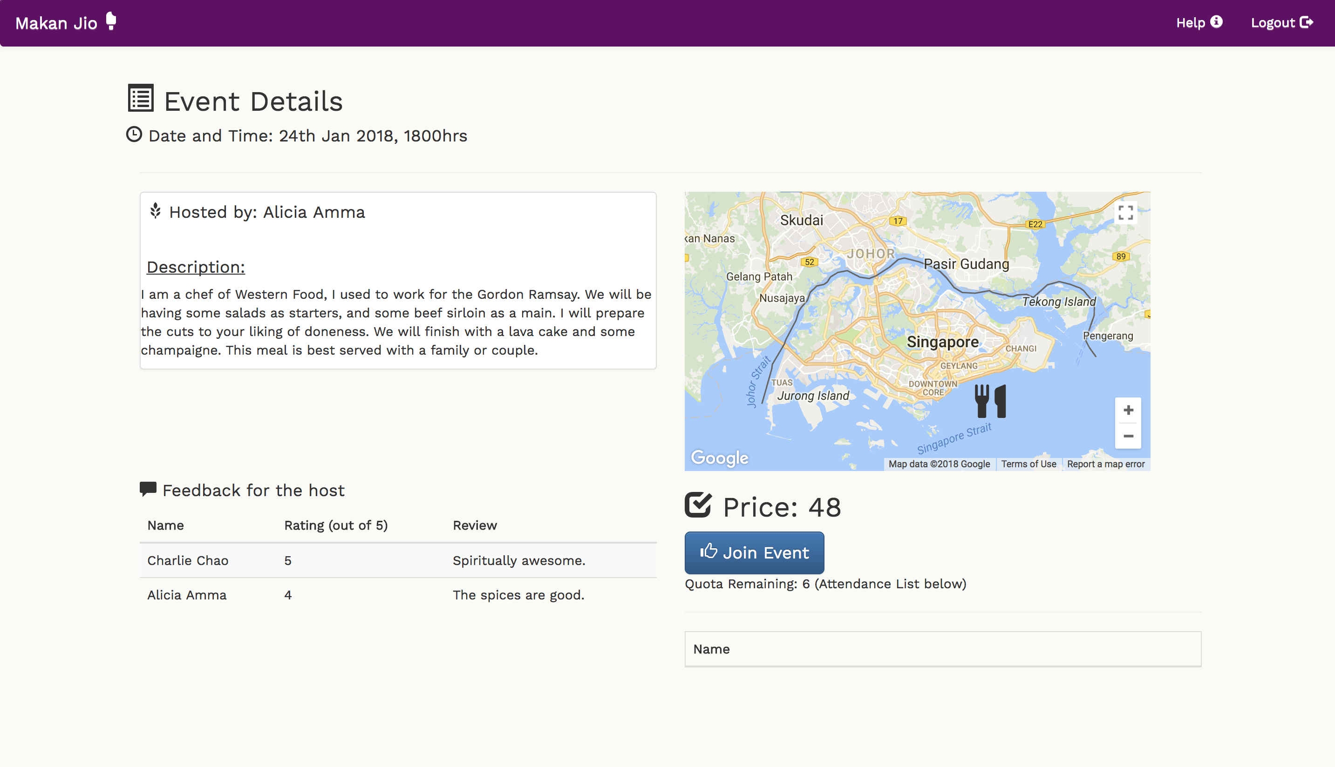Click the Rating column header
Image resolution: width=1335 pixels, height=767 pixels.
pyautogui.click(x=335, y=525)
